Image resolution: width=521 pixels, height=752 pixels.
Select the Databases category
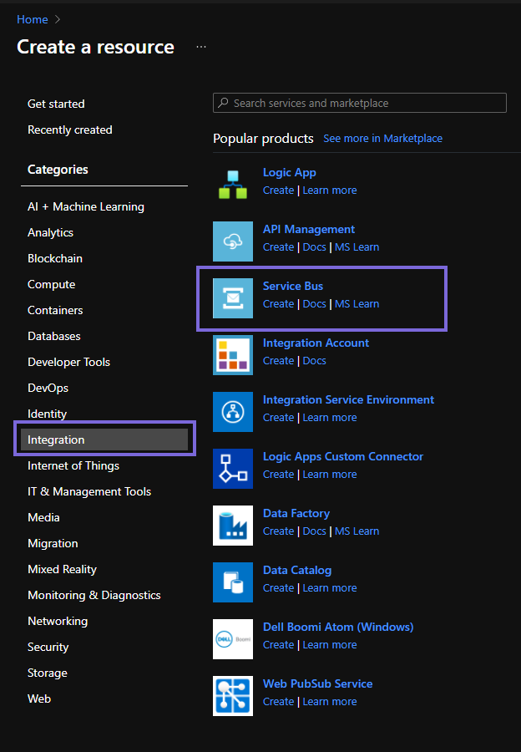[54, 336]
